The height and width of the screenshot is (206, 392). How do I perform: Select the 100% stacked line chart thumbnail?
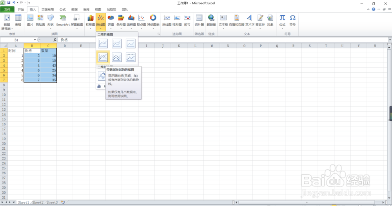[x=131, y=43]
